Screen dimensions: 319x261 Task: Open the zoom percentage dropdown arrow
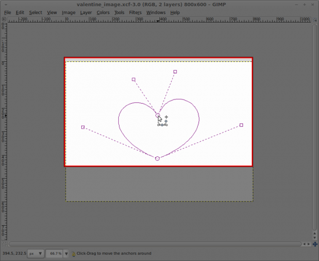[66, 253]
